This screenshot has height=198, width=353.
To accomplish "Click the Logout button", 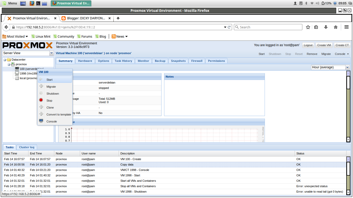I will pyautogui.click(x=308, y=45).
